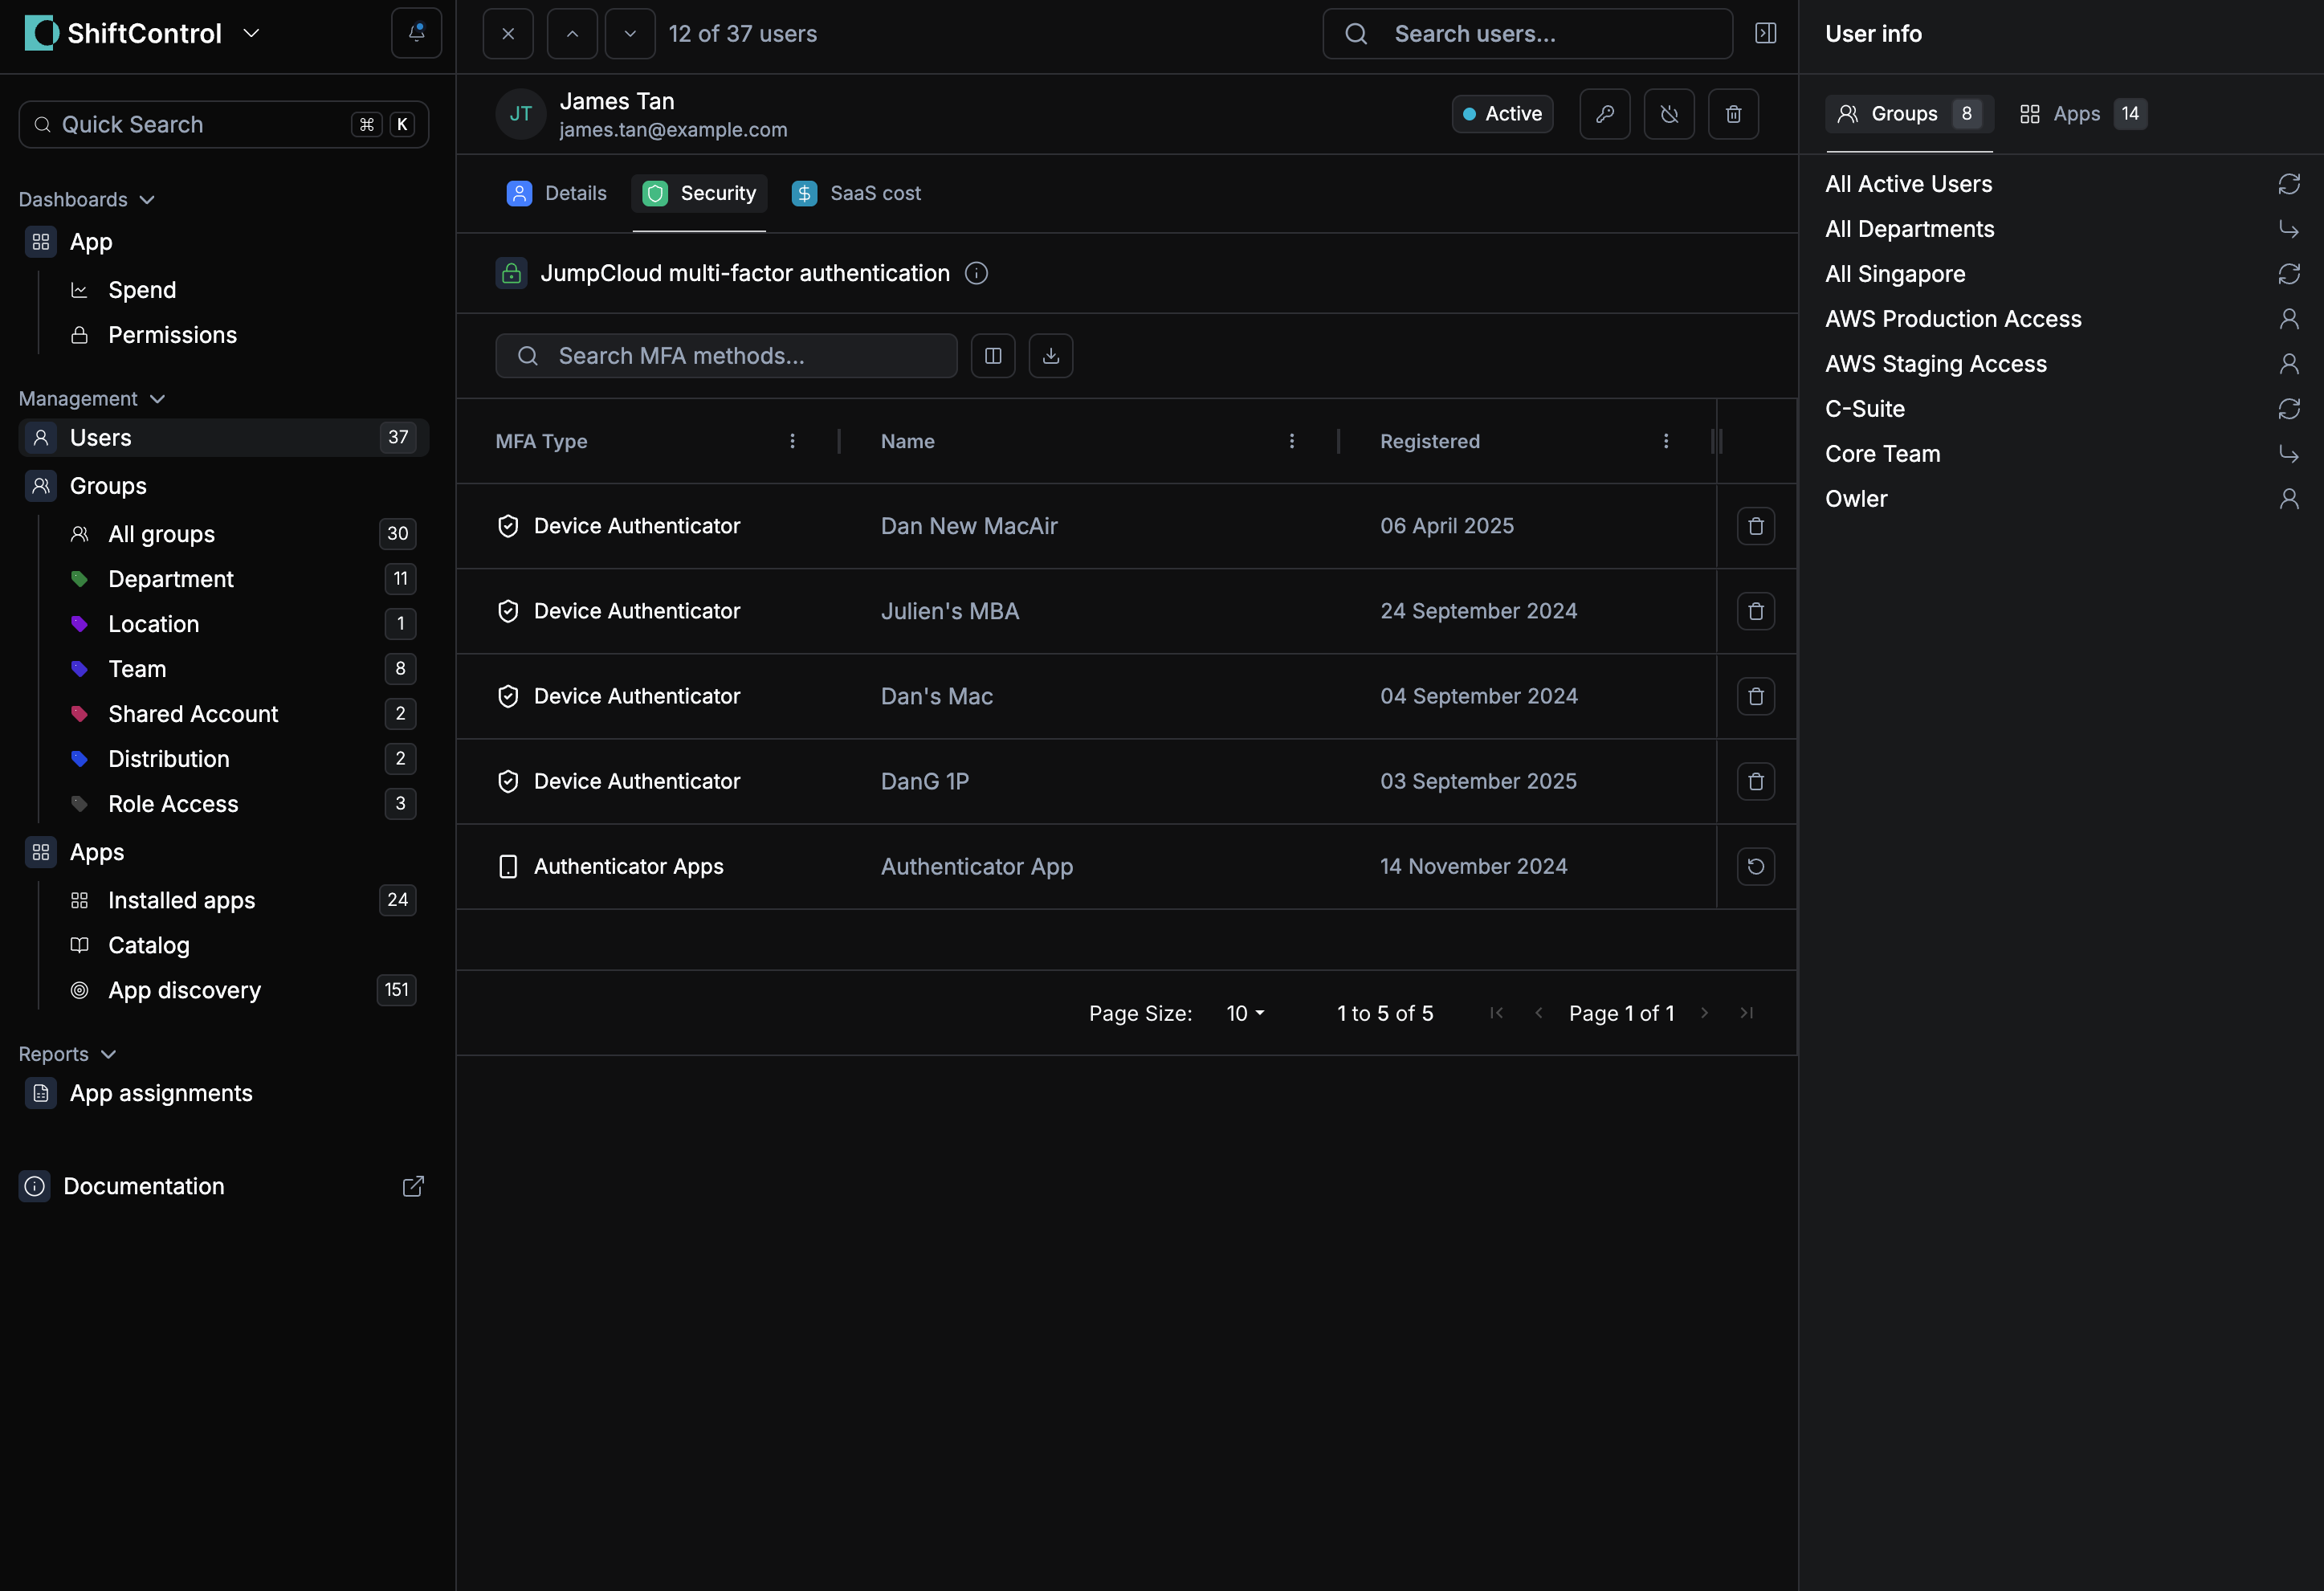Open the MFA Type column menu

click(x=792, y=441)
